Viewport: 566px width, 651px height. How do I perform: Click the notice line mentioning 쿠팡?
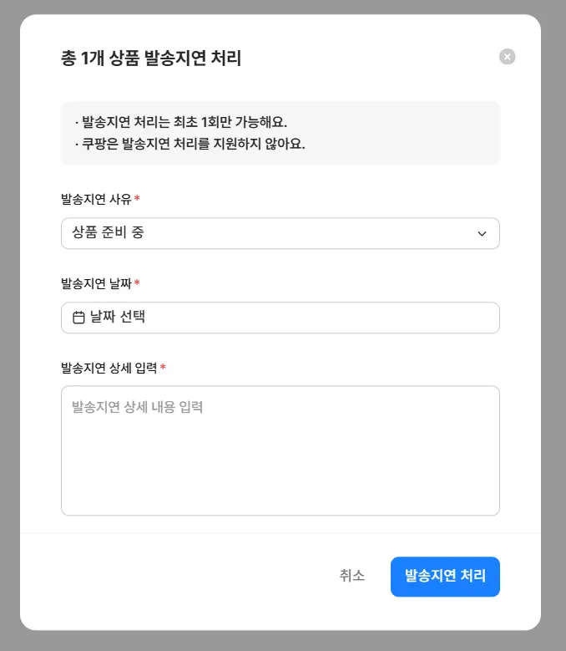tap(190, 144)
